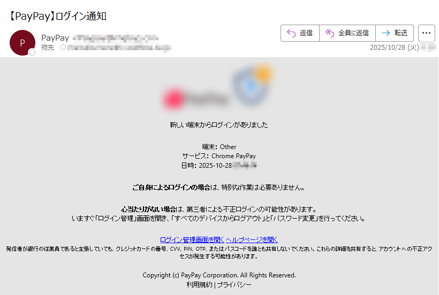439x295 pixels.
Task: Click the 転送 forward button
Action: (x=395, y=33)
